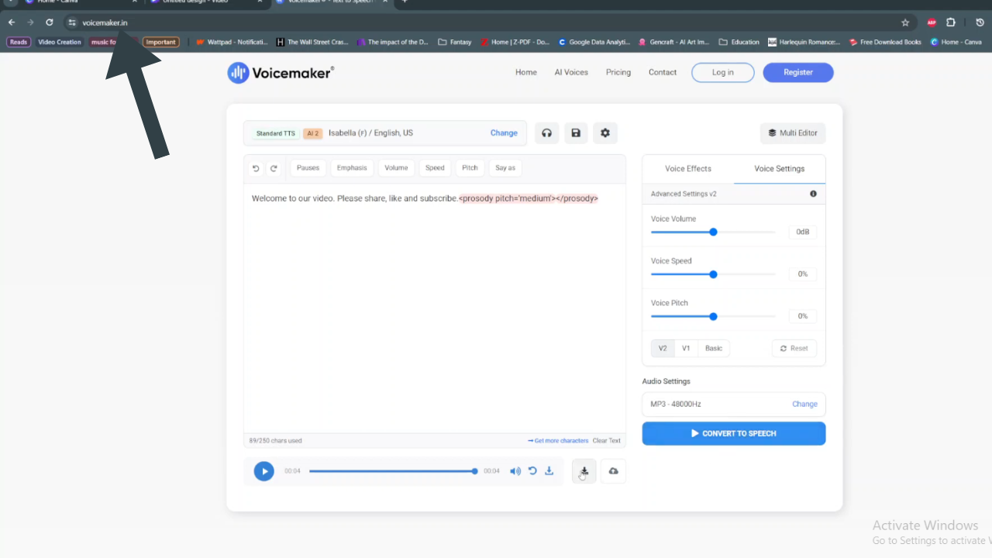Click the Voice Pitch 0% value box

click(802, 316)
